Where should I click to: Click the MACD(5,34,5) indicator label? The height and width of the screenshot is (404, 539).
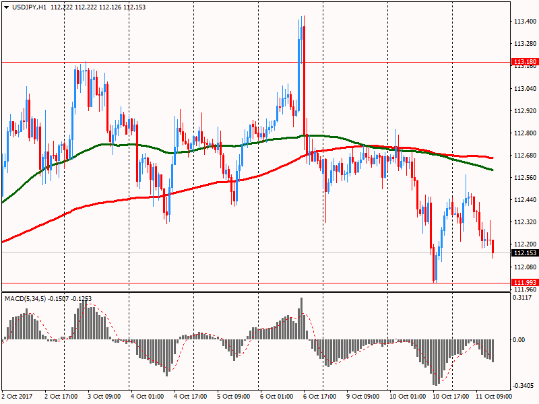(x=26, y=298)
